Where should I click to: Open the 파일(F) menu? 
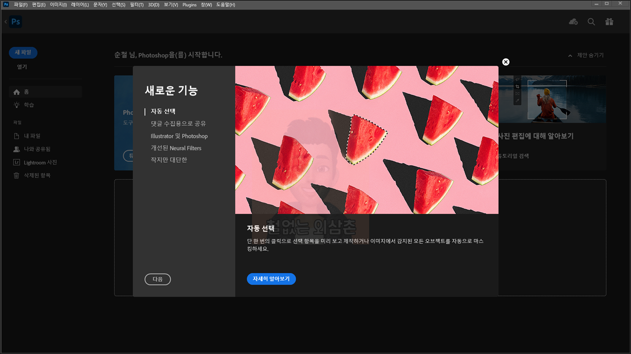tap(21, 4)
